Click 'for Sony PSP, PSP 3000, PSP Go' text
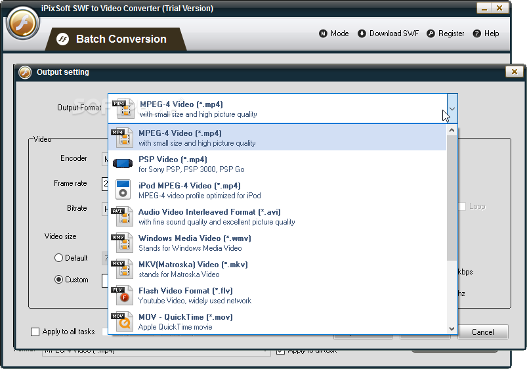The width and height of the screenshot is (527, 369). pyautogui.click(x=191, y=169)
